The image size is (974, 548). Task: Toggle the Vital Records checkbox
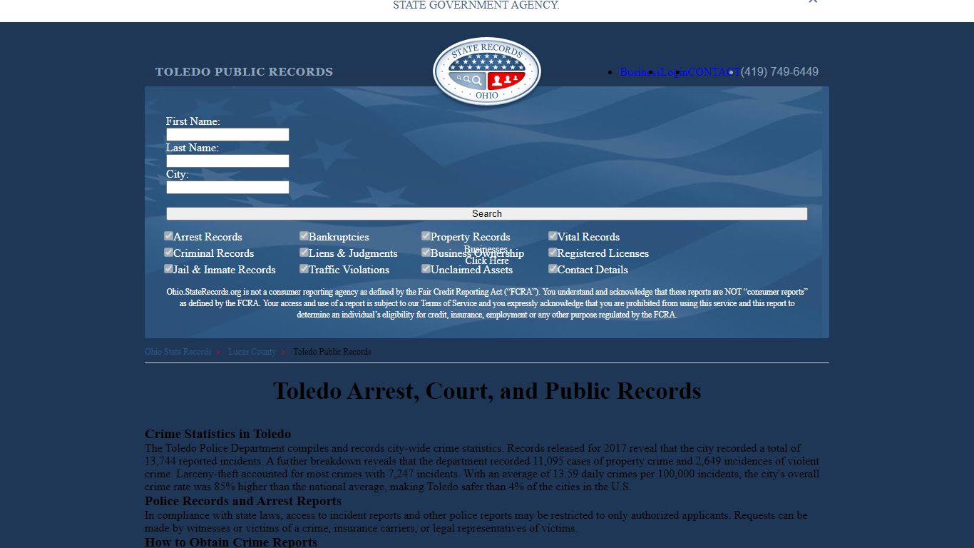tap(553, 235)
